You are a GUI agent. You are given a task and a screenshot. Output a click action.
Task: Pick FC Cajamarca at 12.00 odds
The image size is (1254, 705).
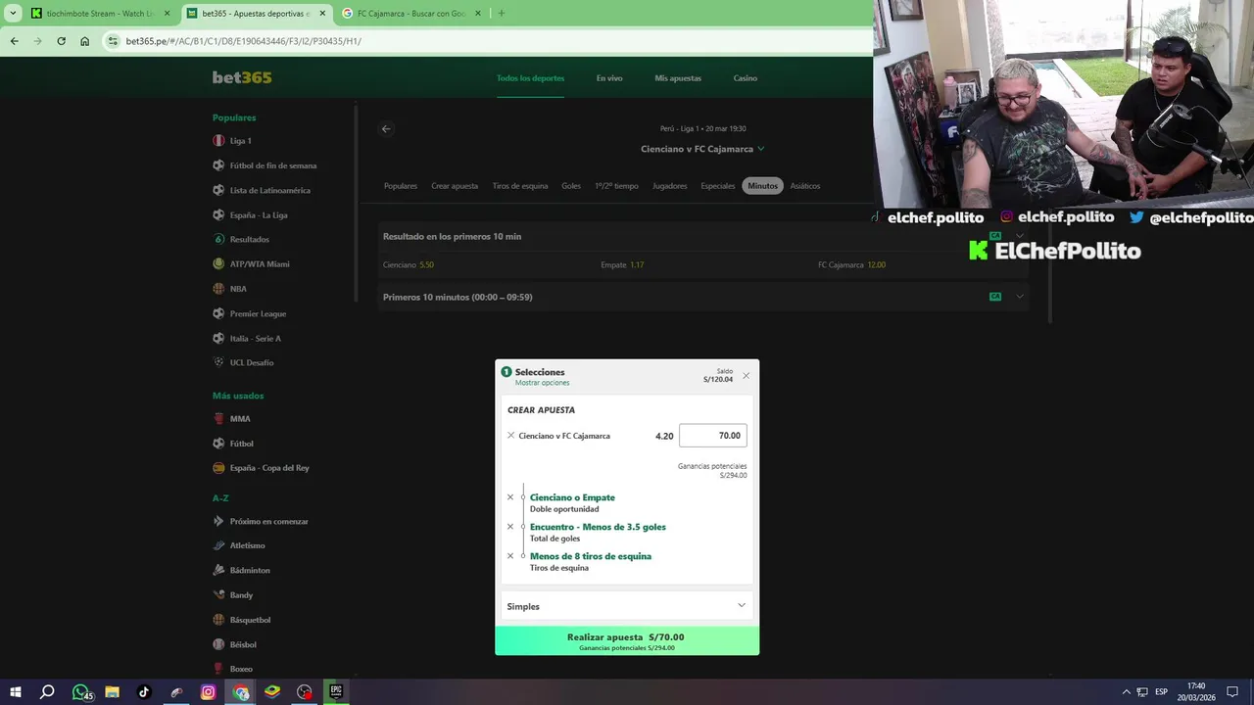click(851, 265)
